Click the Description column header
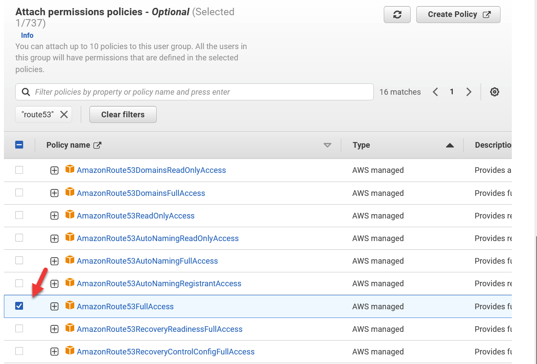 (493, 145)
